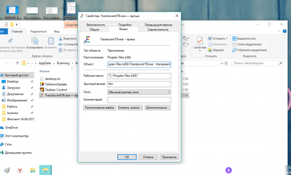Click Дополнительно button in dialog
Image resolution: width=291 pixels, height=175 pixels.
157,108
